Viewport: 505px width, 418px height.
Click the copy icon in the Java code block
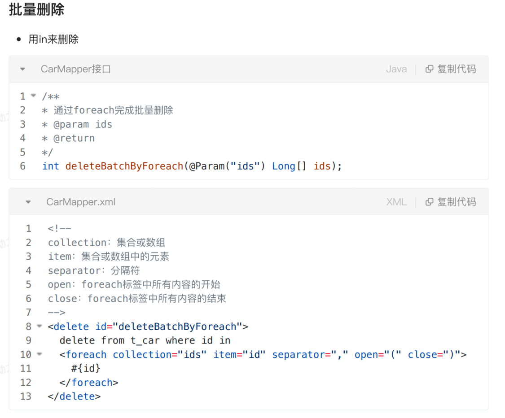click(430, 69)
